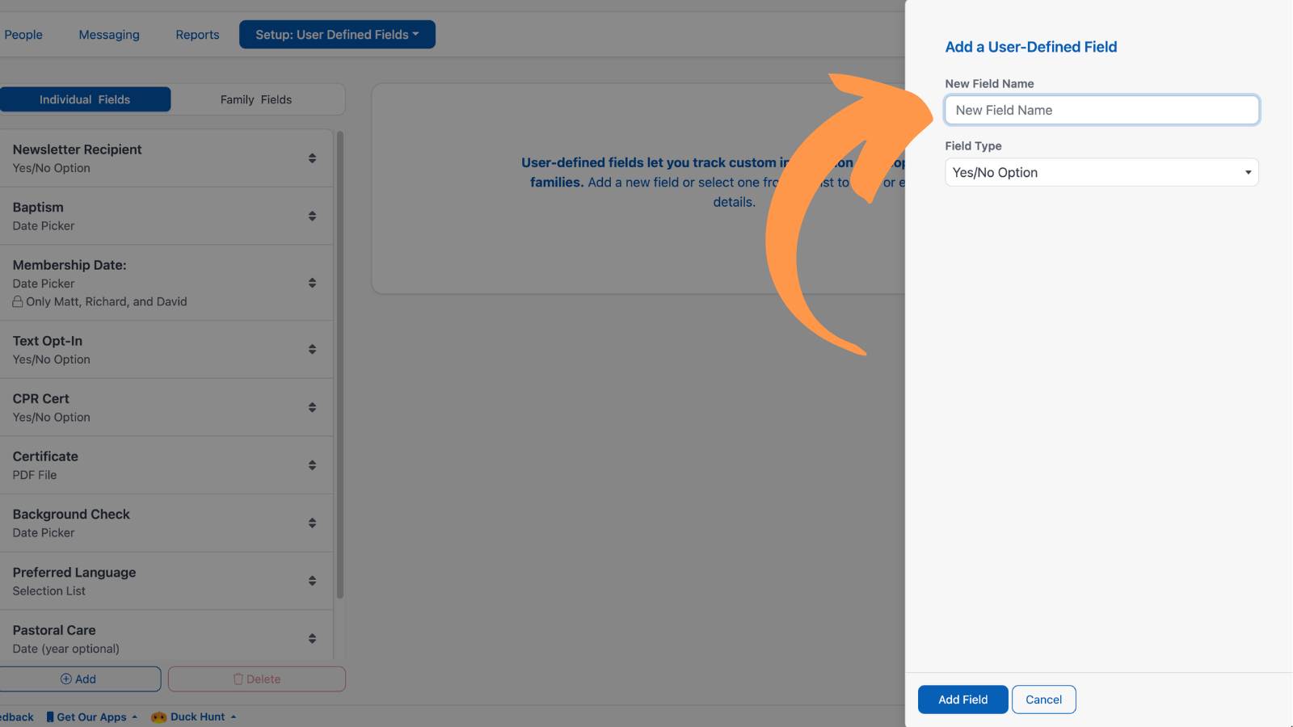Viewport: 1293px width, 727px height.
Task: Select the CPR Cert field
Action: pos(166,408)
